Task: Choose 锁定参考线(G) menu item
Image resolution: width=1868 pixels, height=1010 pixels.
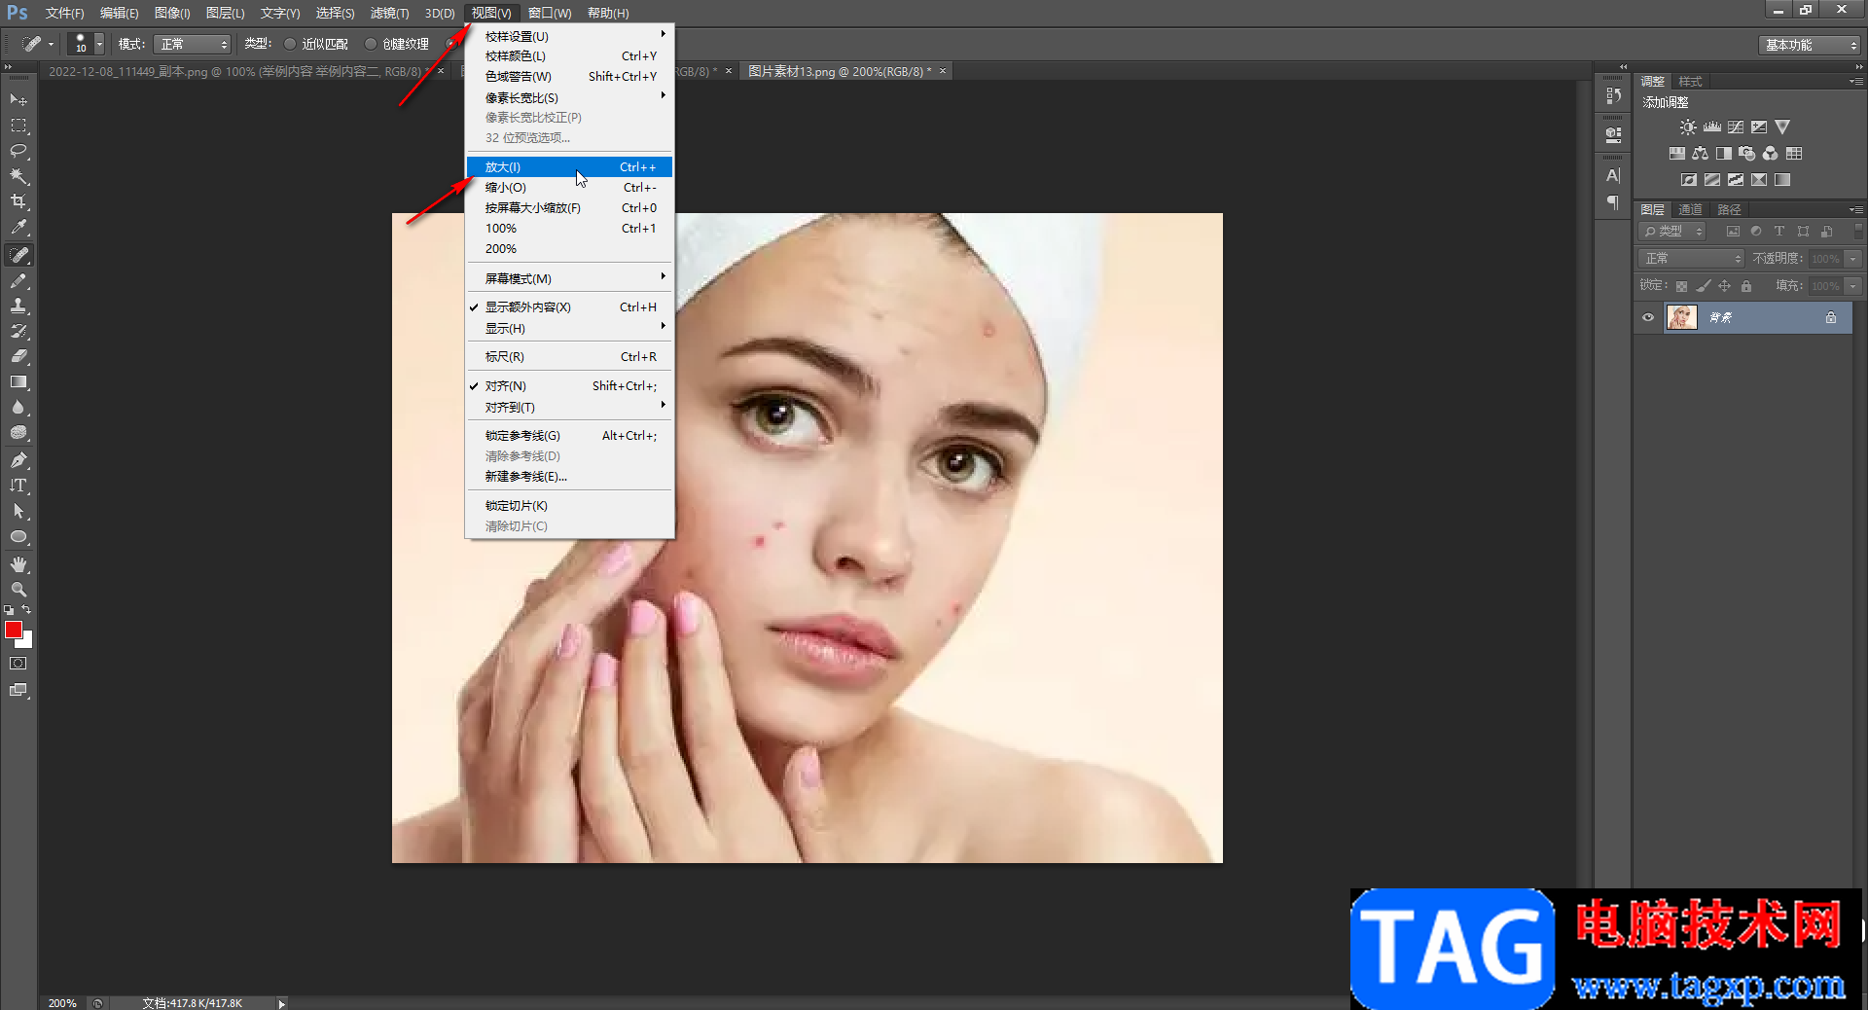Action: point(569,436)
